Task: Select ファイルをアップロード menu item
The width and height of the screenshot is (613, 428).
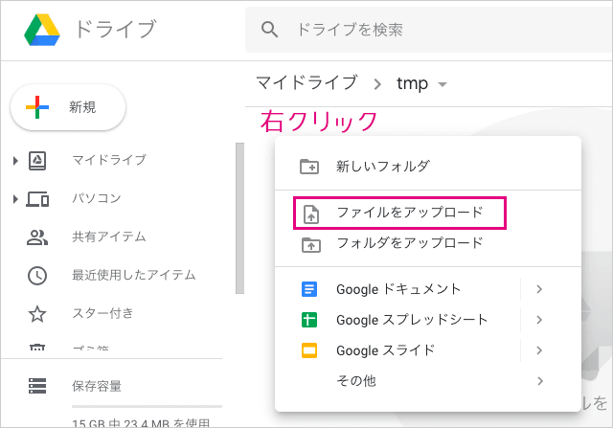Action: click(428, 213)
